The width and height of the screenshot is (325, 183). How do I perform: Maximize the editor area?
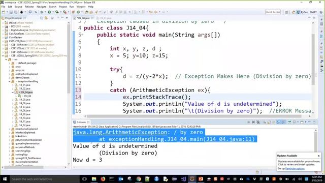click(x=314, y=18)
